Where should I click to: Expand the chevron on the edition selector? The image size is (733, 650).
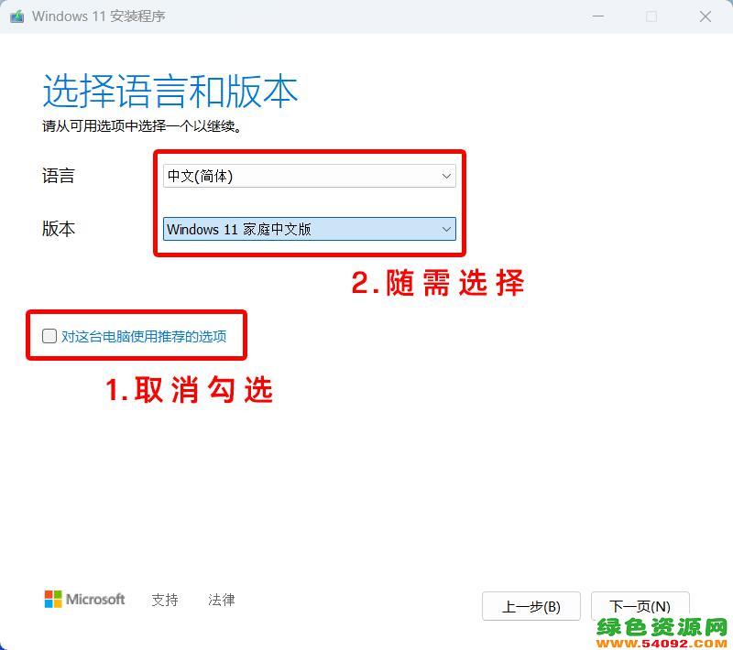[446, 230]
